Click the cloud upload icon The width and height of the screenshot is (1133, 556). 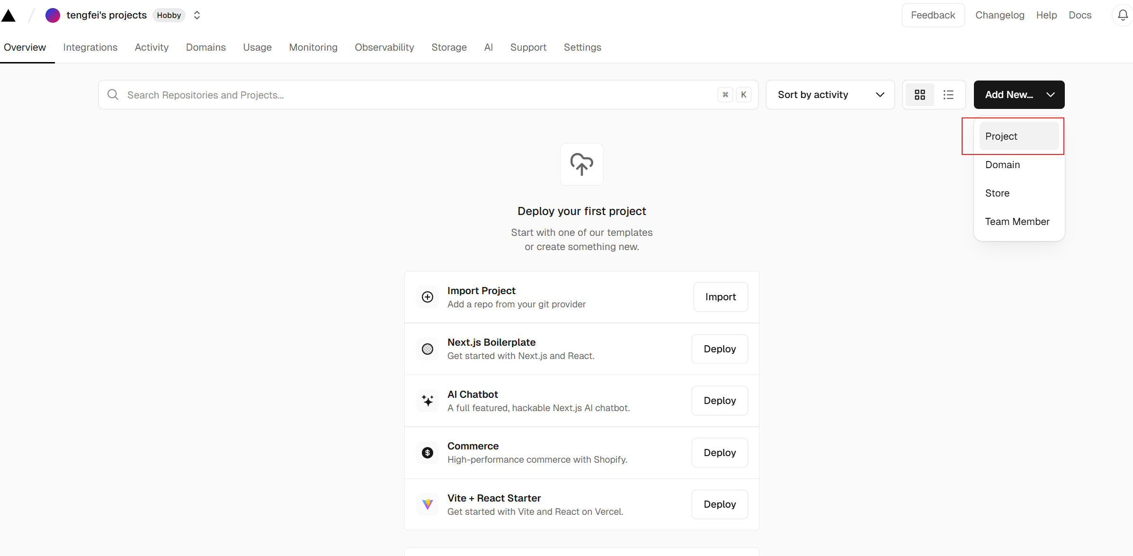point(581,164)
